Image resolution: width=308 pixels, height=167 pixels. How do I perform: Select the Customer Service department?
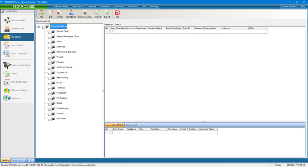click(64, 67)
